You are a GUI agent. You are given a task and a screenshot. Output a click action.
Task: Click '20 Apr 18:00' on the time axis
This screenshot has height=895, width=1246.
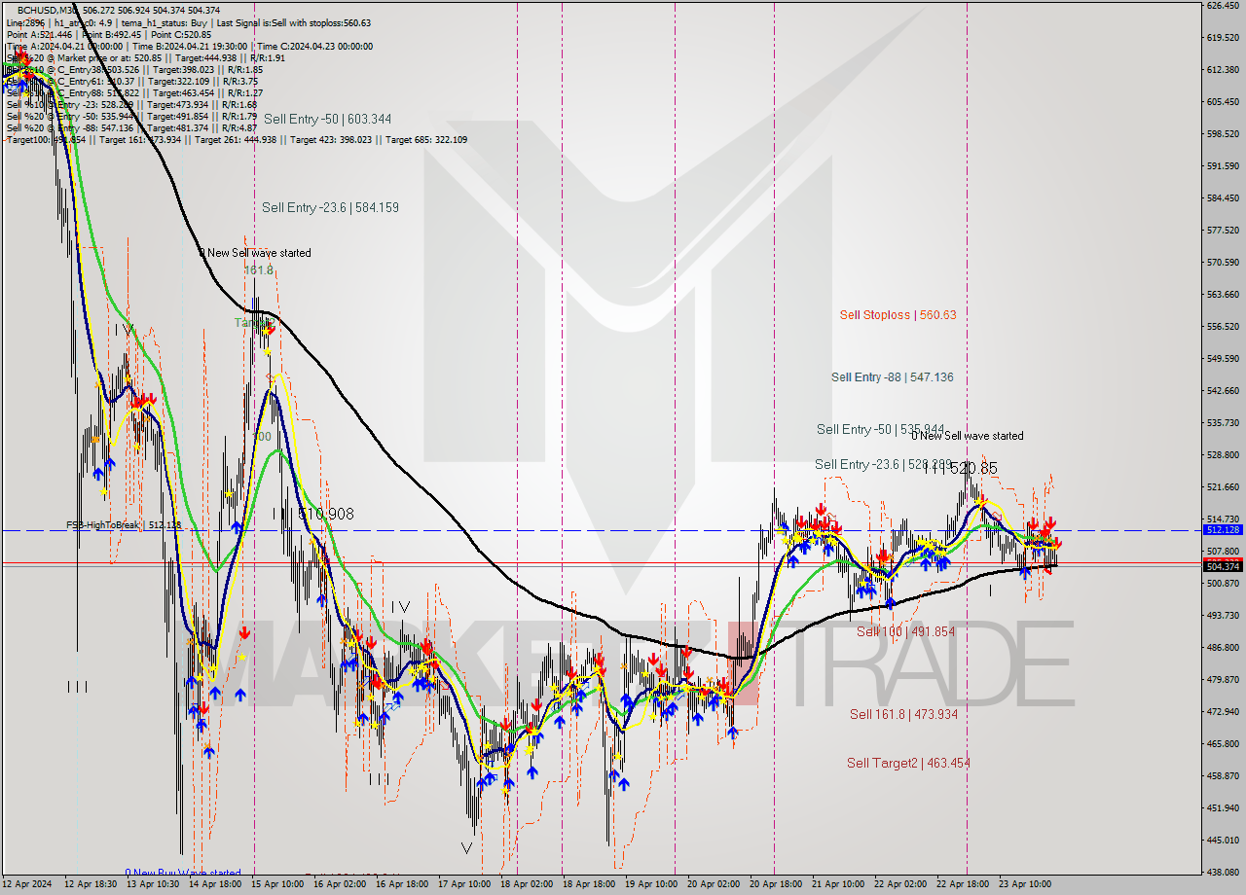778,884
